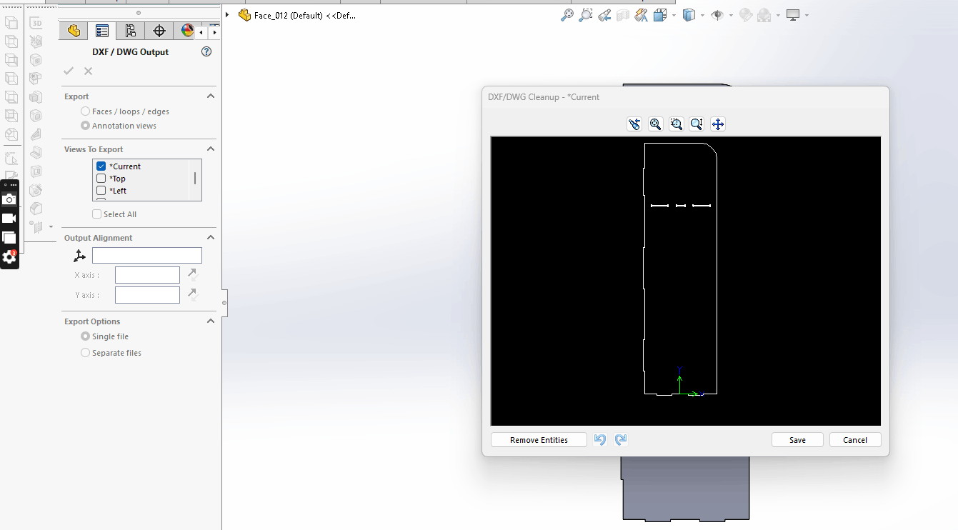Check the *Left view checkbox
This screenshot has height=530, width=958.
[101, 191]
